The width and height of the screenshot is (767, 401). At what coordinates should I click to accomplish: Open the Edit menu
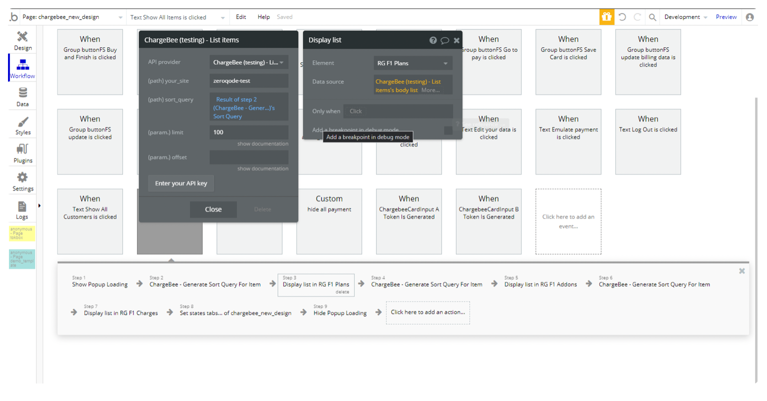(241, 17)
